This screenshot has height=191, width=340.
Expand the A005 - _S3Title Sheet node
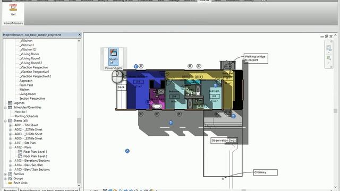coord(10,138)
